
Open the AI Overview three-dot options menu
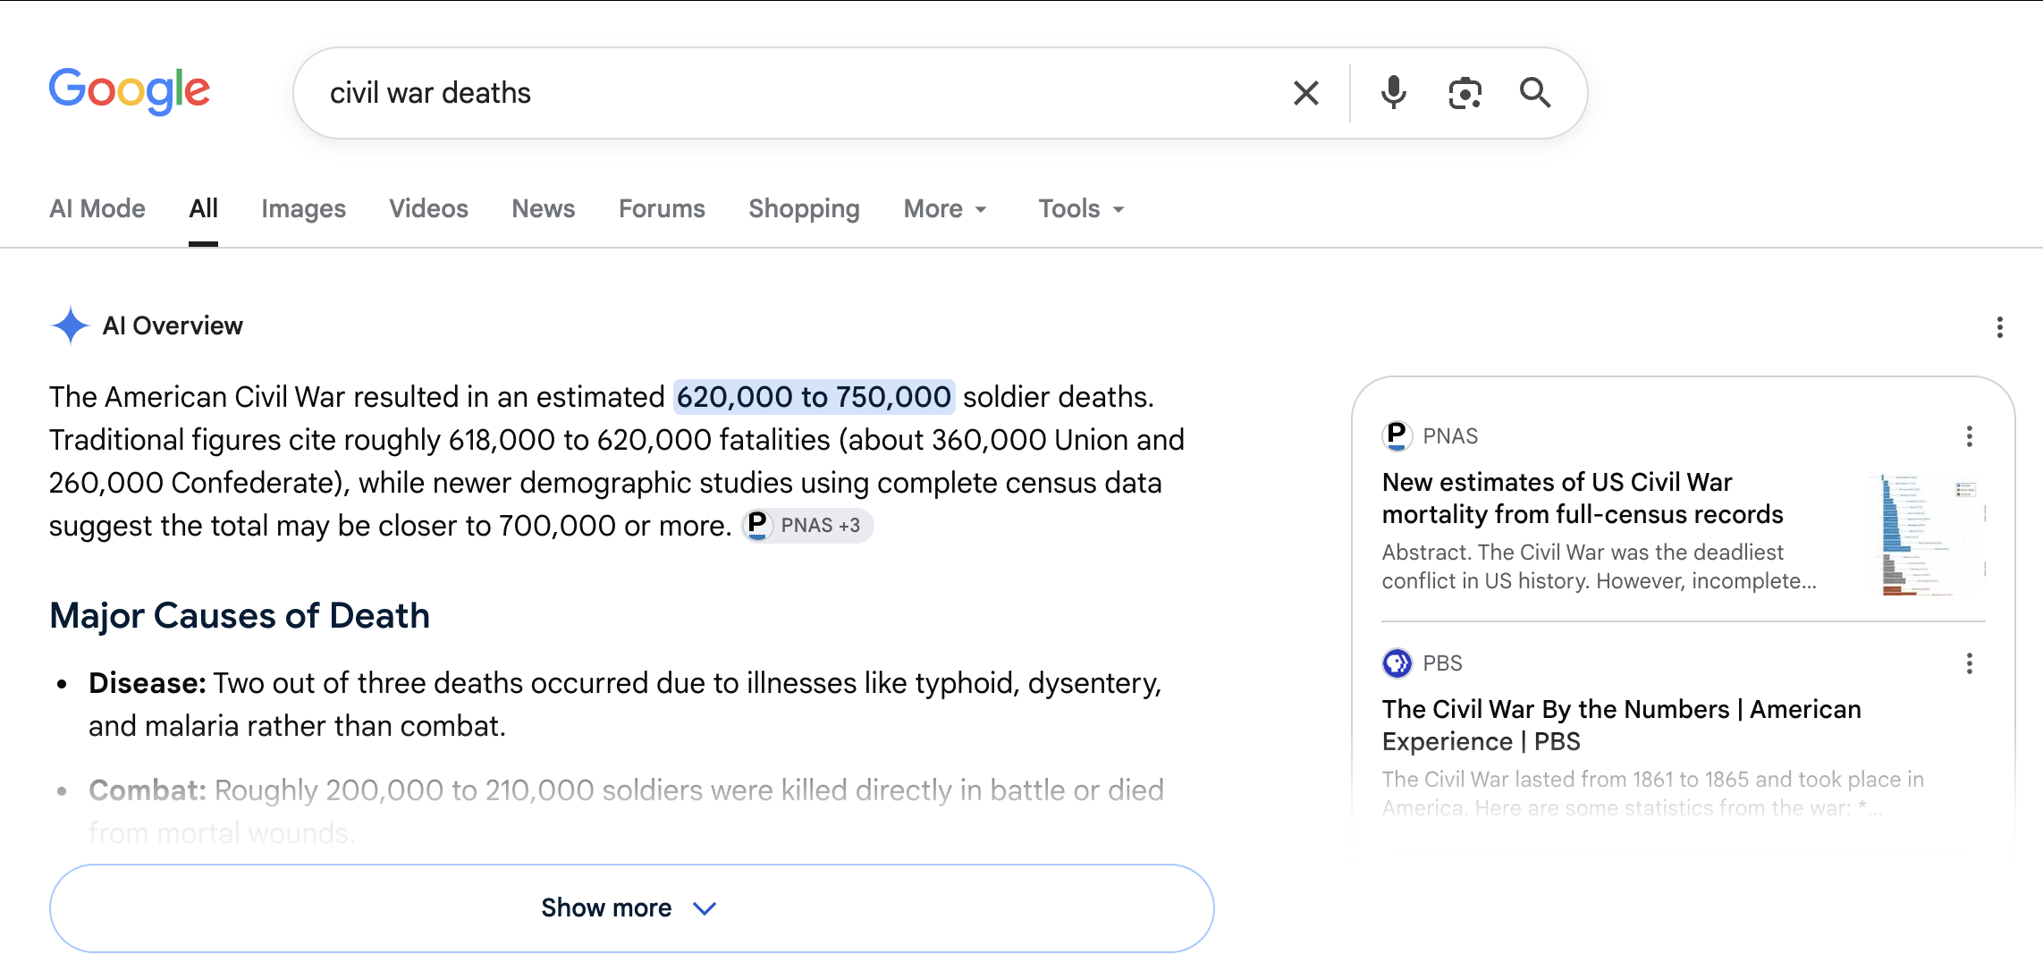[2000, 327]
